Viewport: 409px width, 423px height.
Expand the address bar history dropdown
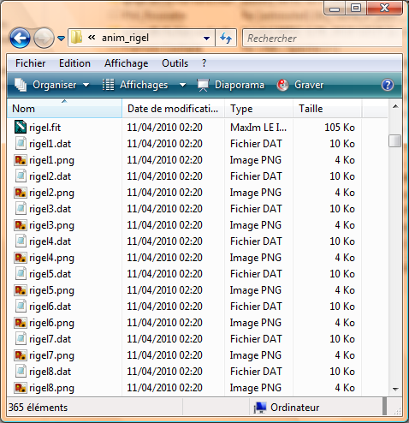[x=207, y=38]
